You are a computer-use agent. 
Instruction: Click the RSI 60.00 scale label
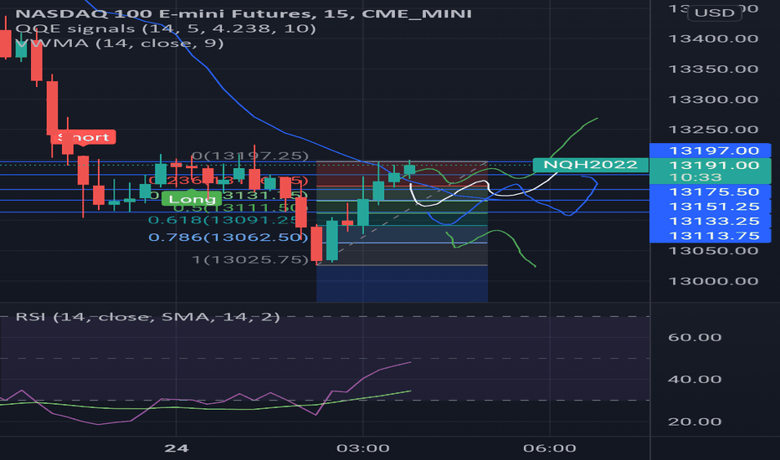point(695,338)
